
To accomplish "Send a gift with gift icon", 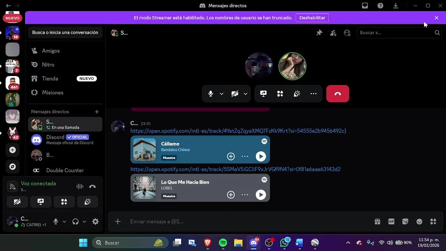I will tap(377, 222).
